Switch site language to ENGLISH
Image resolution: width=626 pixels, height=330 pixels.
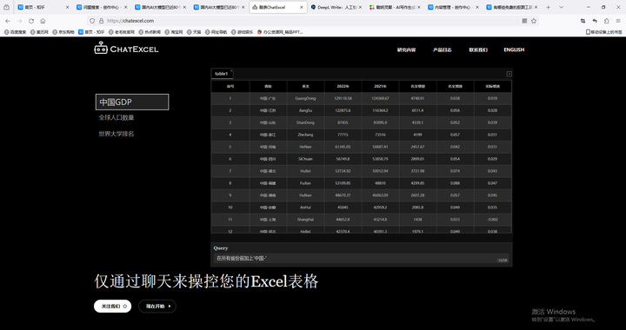(x=514, y=49)
